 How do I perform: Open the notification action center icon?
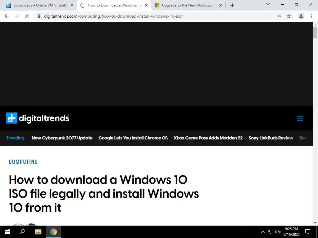coord(308,232)
